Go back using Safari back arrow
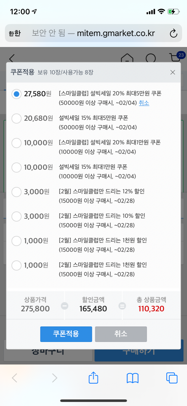The height and width of the screenshot is (406, 187). 14,378
